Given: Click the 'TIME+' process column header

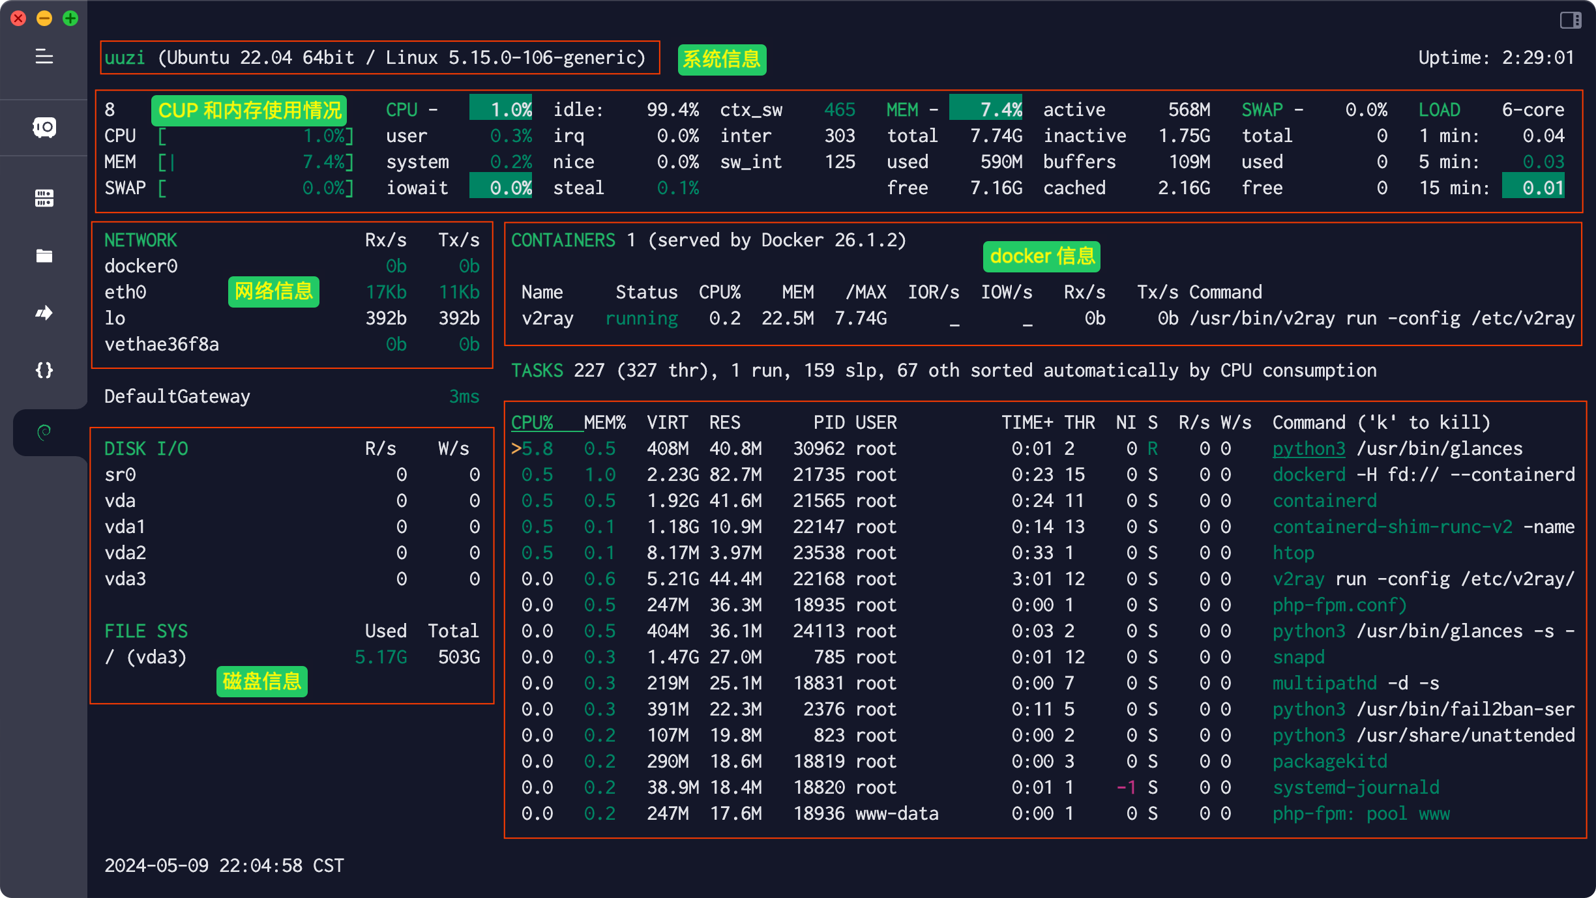Looking at the screenshot, I should pos(1027,422).
